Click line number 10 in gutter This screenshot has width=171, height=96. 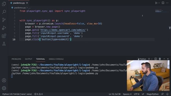[x=14, y=39]
